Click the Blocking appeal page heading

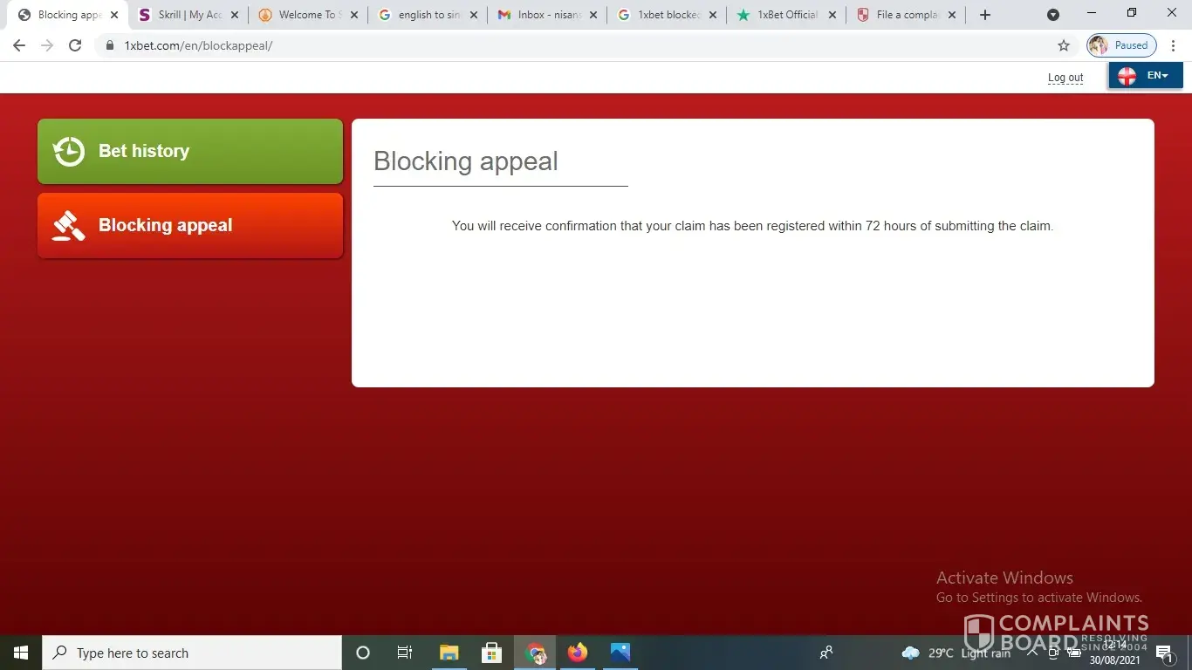pos(466,161)
